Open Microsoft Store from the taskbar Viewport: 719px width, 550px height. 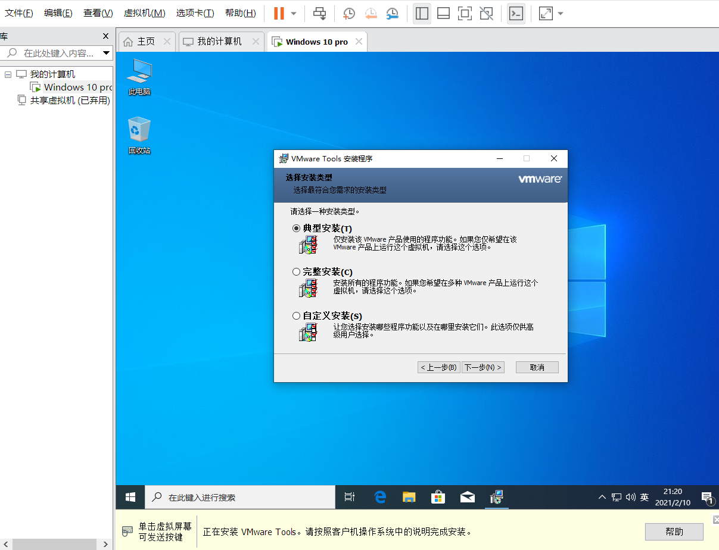pos(438,497)
